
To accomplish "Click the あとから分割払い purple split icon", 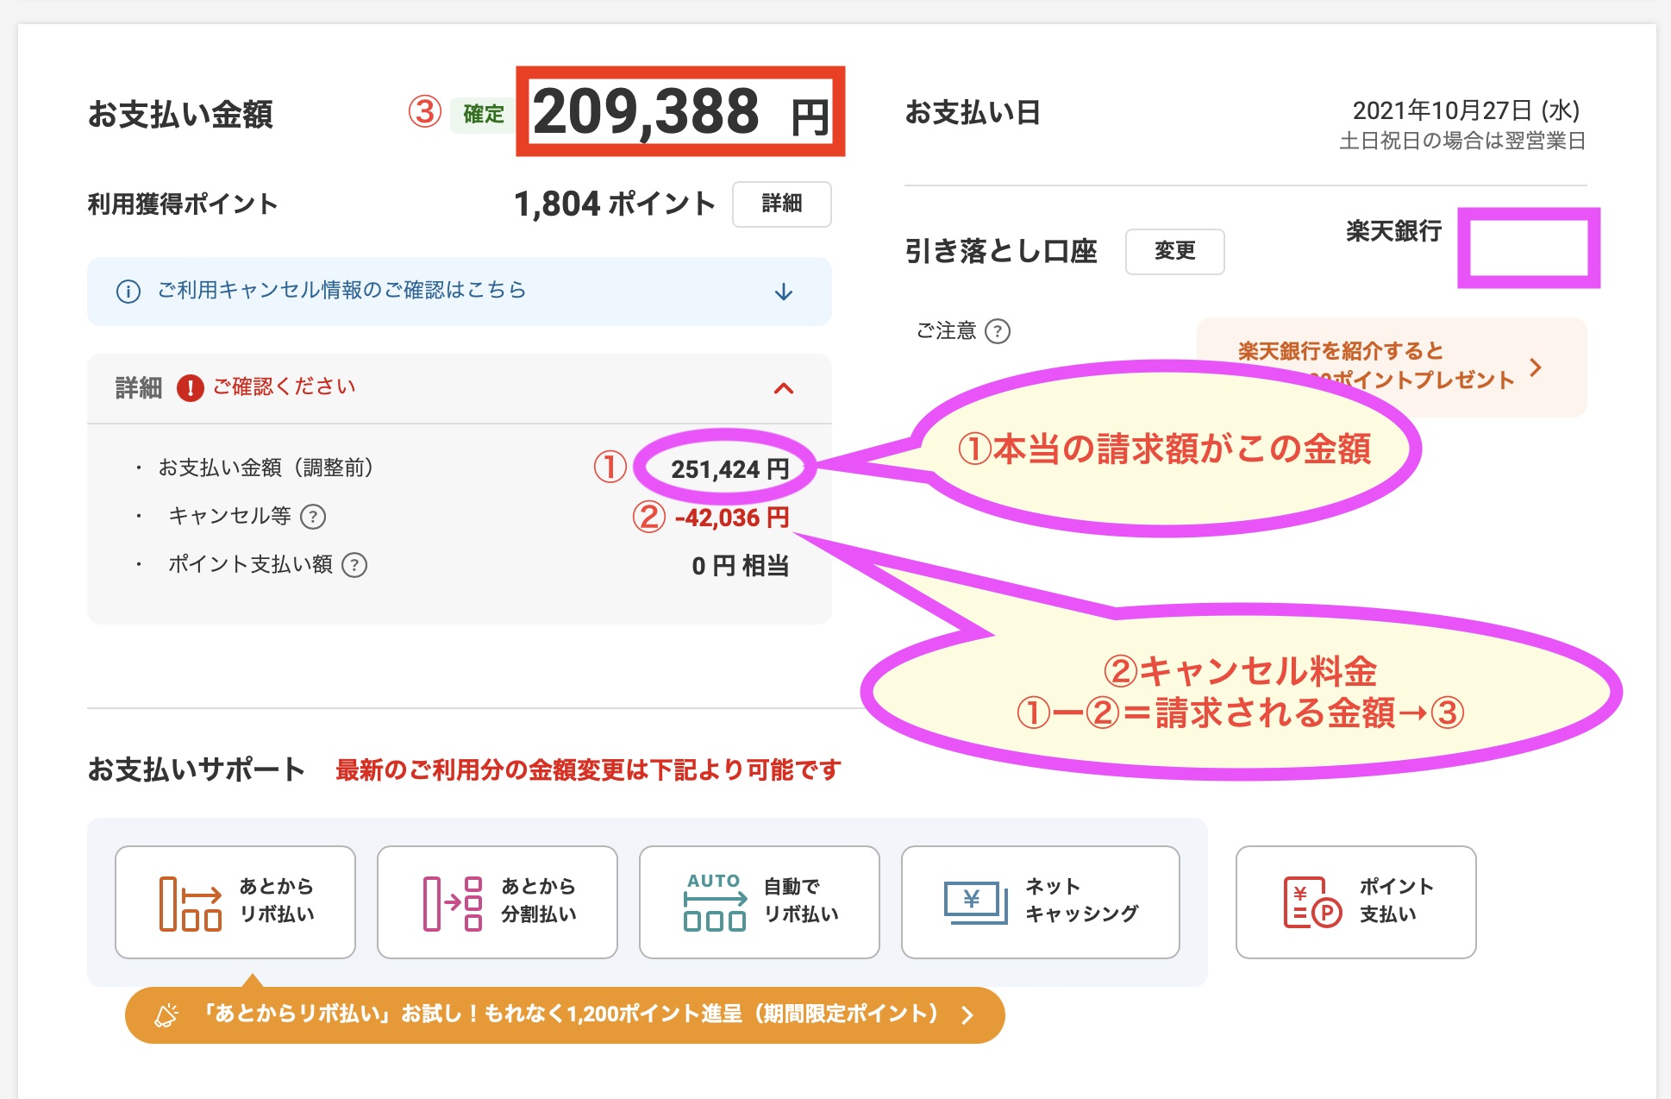I will pos(452,903).
